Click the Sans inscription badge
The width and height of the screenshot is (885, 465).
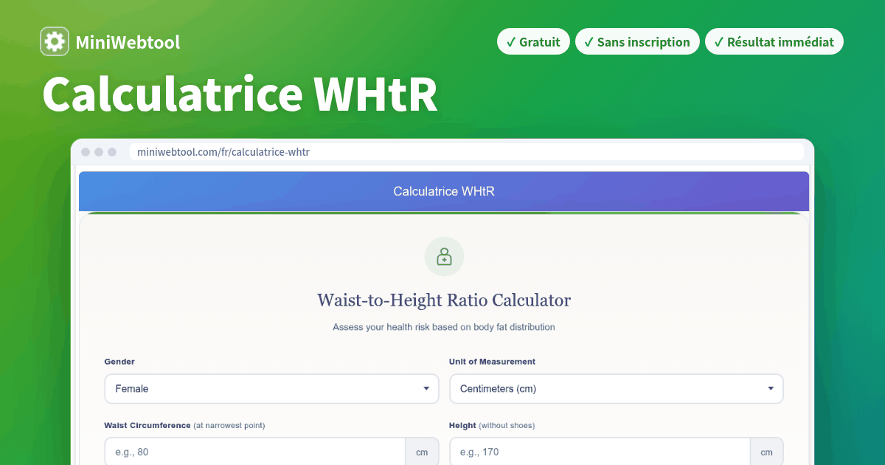point(637,42)
